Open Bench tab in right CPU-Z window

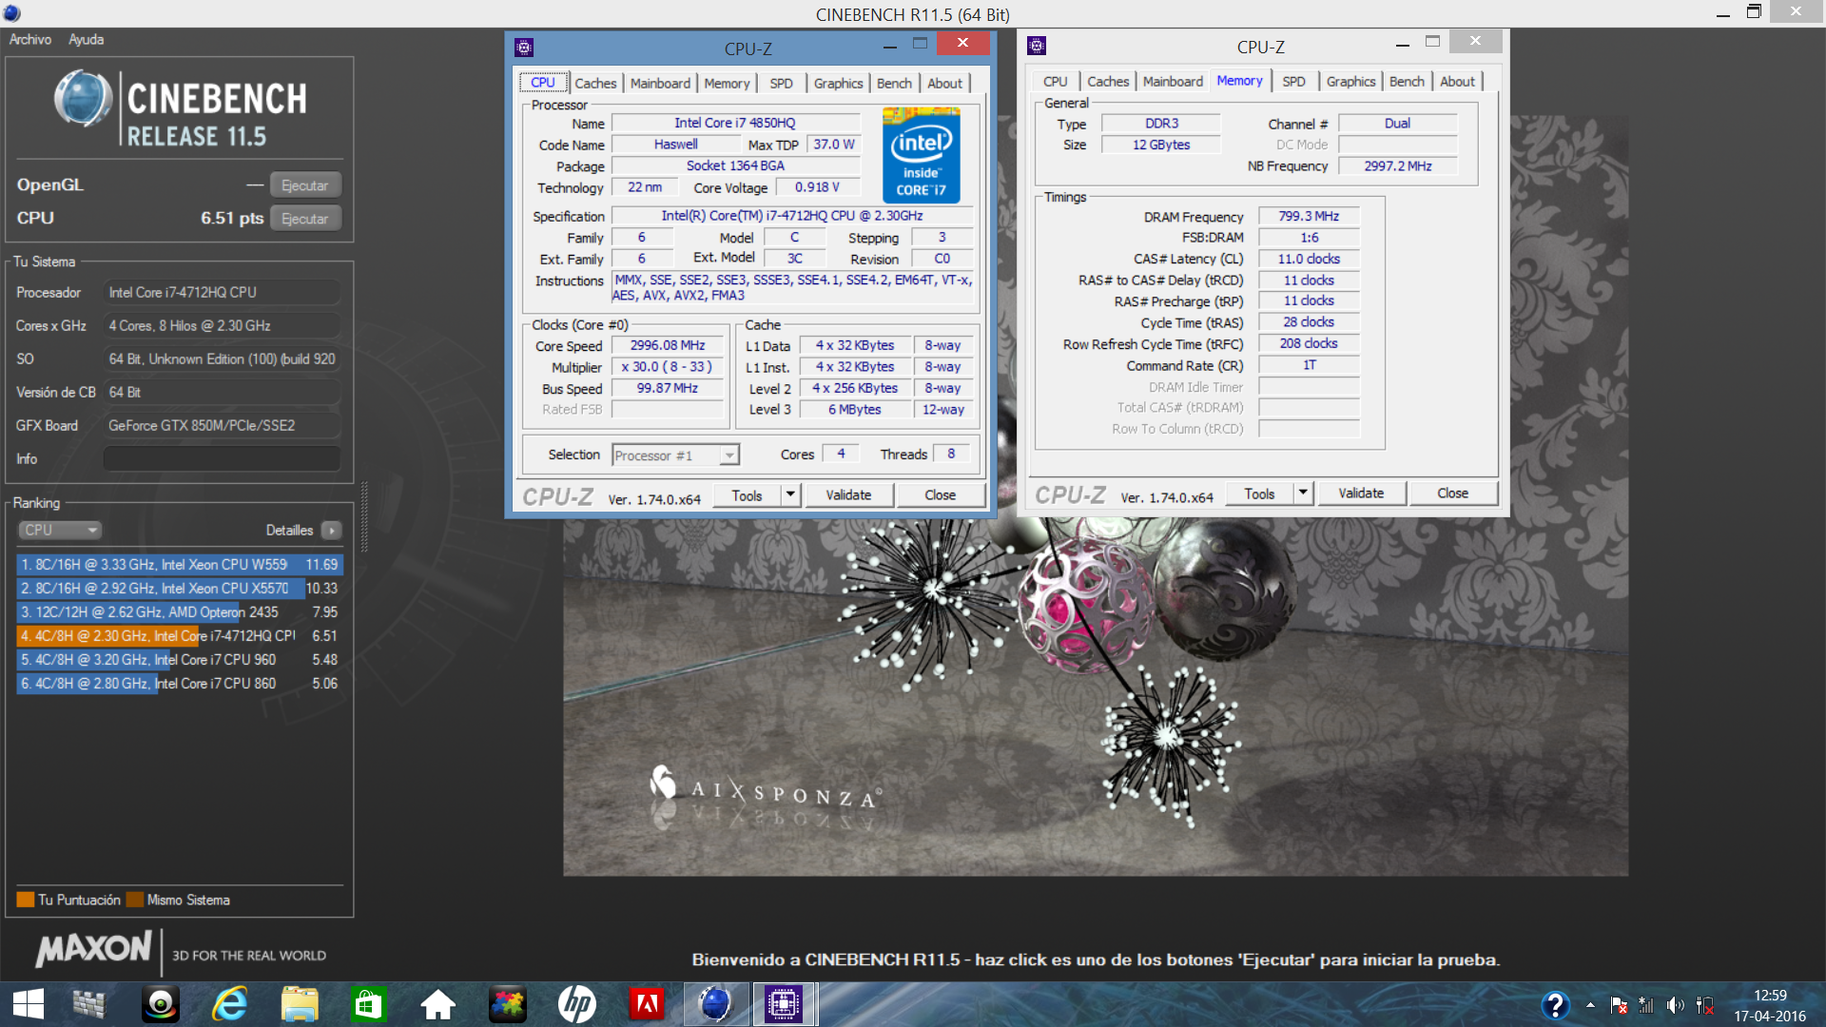click(x=1407, y=82)
